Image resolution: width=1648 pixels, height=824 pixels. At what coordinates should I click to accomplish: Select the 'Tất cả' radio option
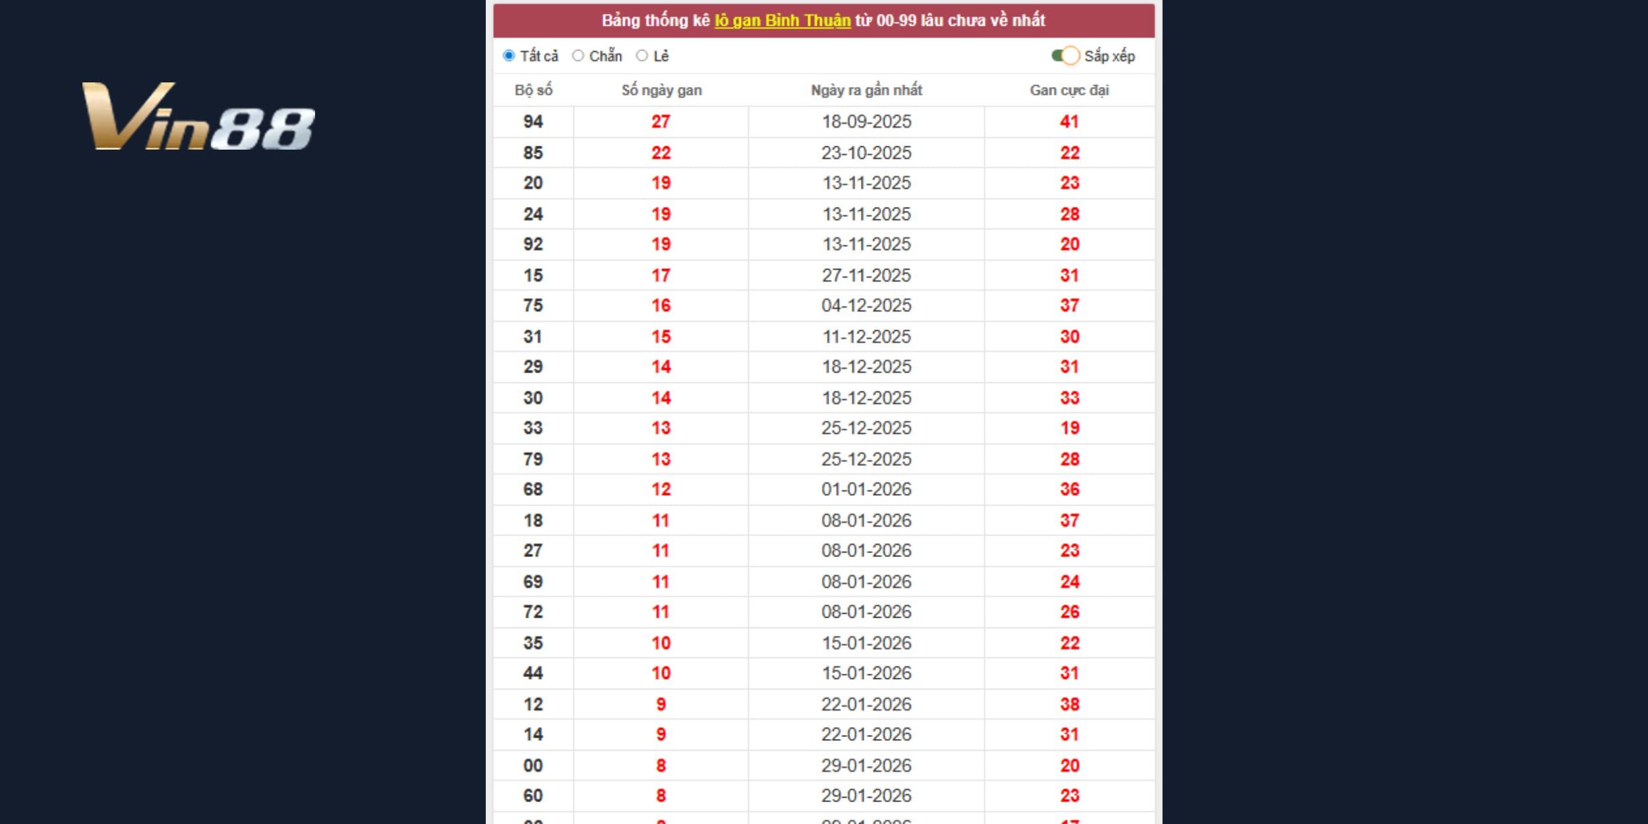[509, 56]
